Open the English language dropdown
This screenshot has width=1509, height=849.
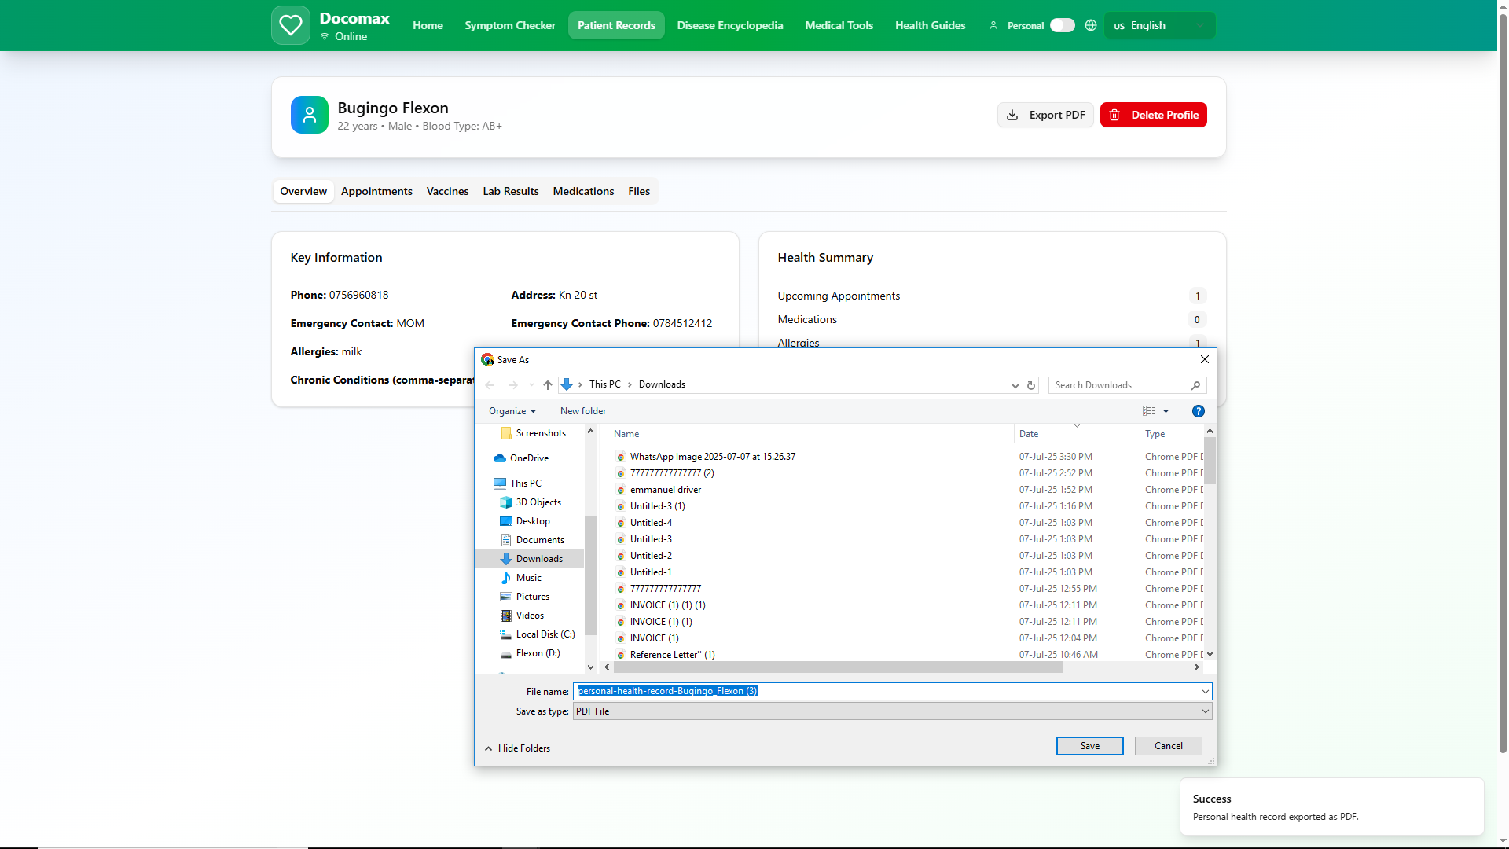(x=1159, y=25)
